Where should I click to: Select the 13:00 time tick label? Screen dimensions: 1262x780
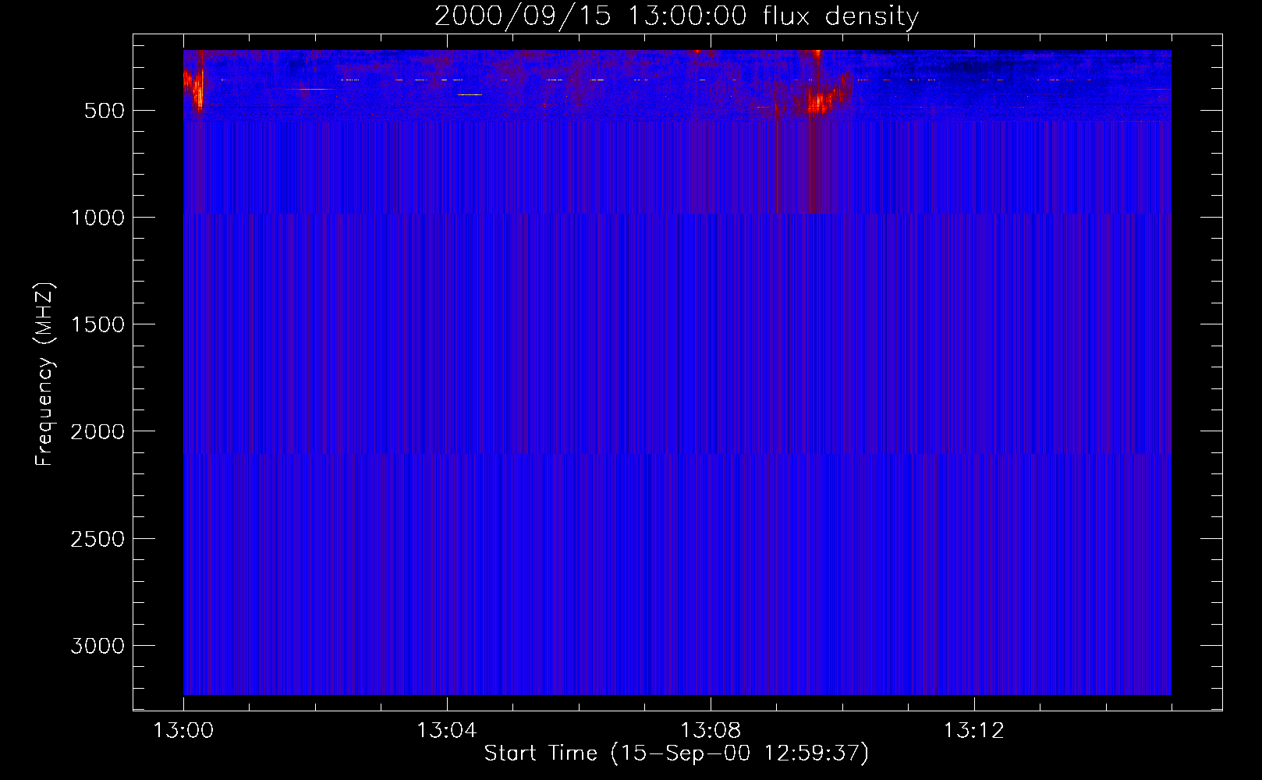pos(183,731)
